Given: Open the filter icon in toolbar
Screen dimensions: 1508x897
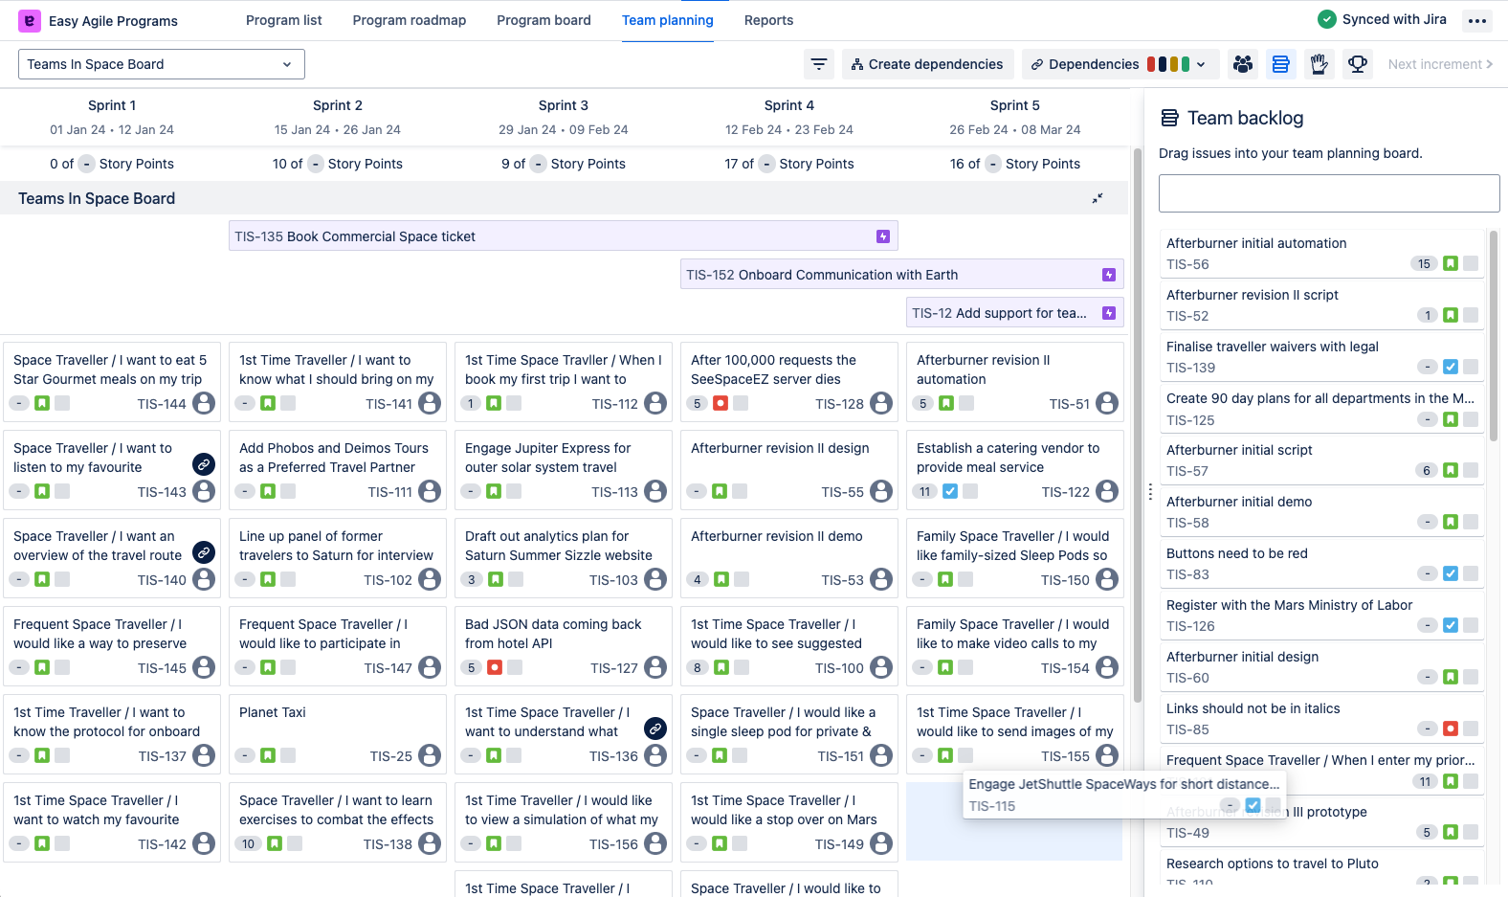Looking at the screenshot, I should click(x=819, y=64).
